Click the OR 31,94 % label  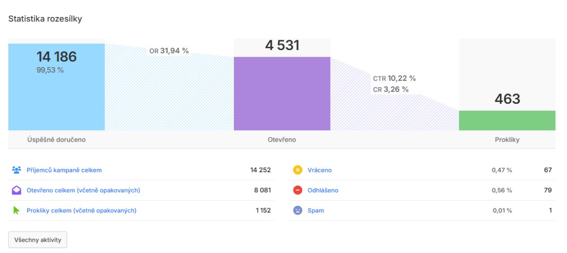(169, 51)
